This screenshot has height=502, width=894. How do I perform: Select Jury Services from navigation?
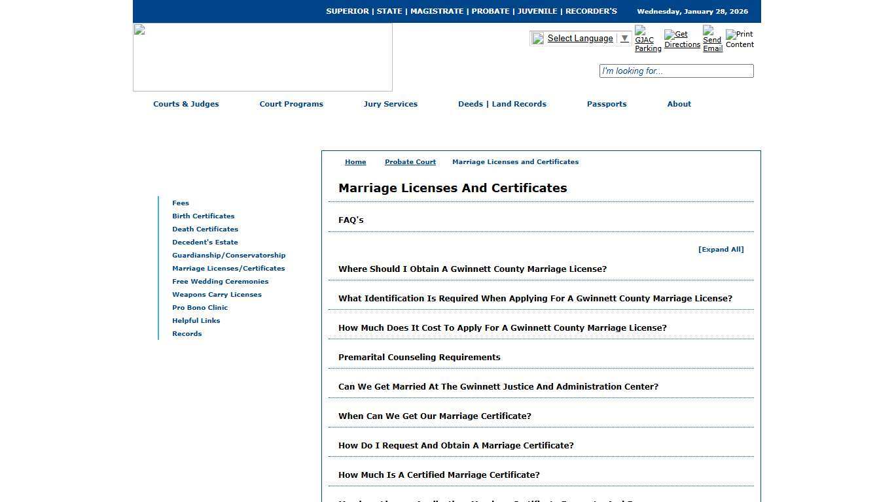(391, 104)
